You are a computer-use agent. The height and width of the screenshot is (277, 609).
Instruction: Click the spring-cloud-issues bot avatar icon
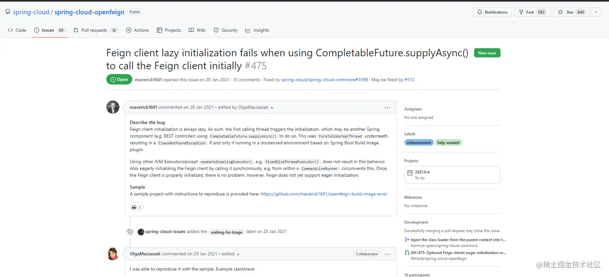point(141,232)
